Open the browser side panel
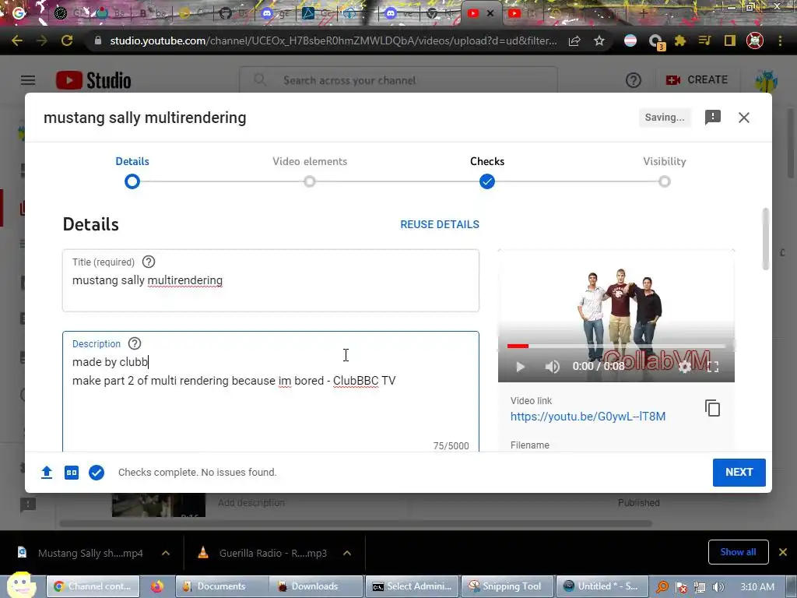 [730, 40]
